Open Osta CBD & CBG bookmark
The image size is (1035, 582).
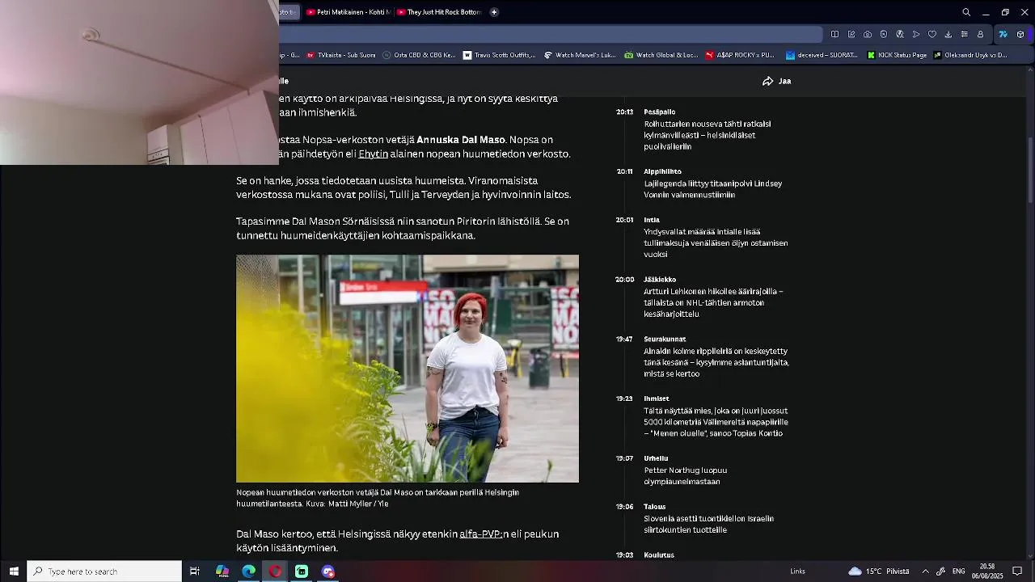420,55
